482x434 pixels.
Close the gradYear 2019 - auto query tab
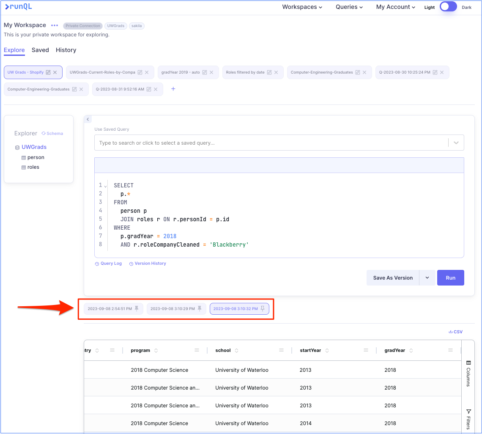[211, 72]
